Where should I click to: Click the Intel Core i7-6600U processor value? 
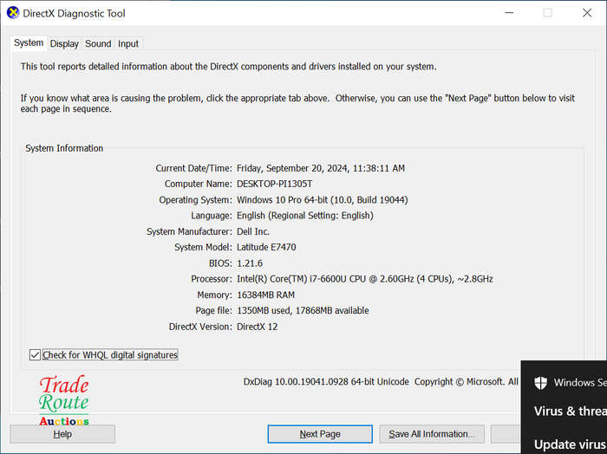[x=365, y=279]
